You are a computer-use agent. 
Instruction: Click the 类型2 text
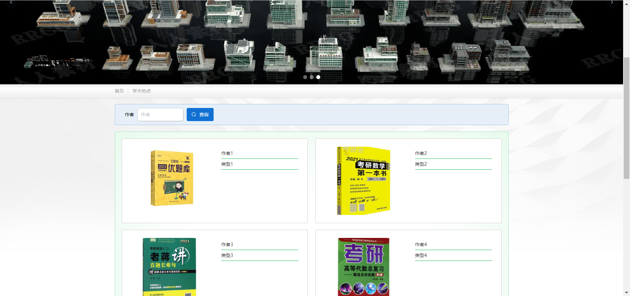tap(421, 164)
